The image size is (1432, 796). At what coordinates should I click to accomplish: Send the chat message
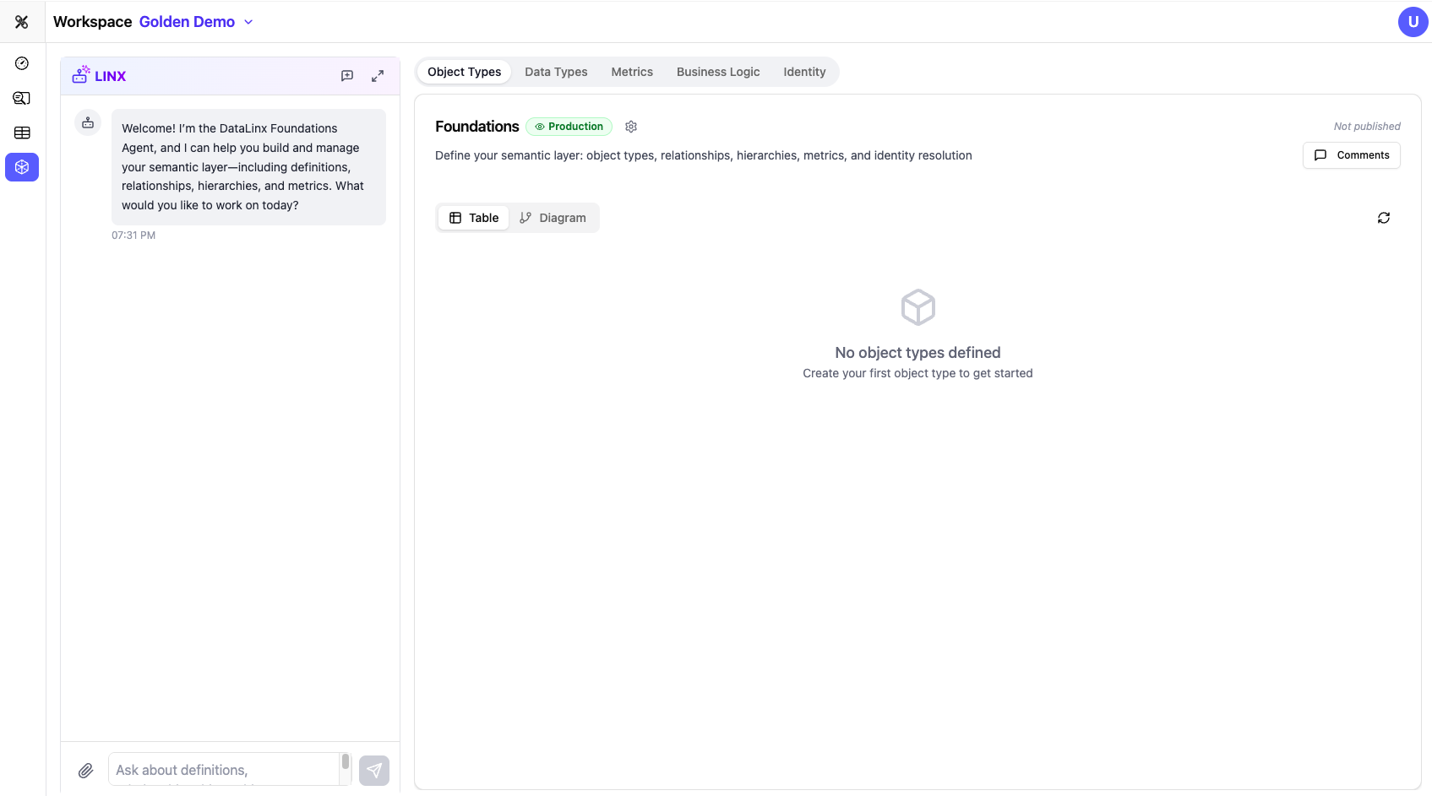pos(374,770)
